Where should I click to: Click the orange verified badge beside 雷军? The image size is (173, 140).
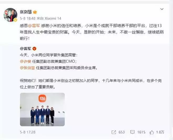34,49
